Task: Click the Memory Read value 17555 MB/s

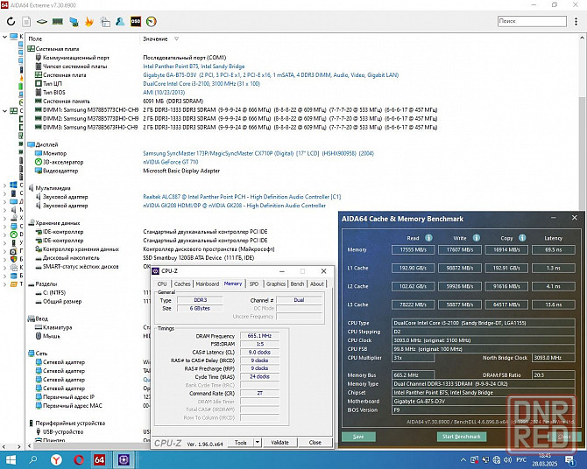Action: [x=413, y=249]
